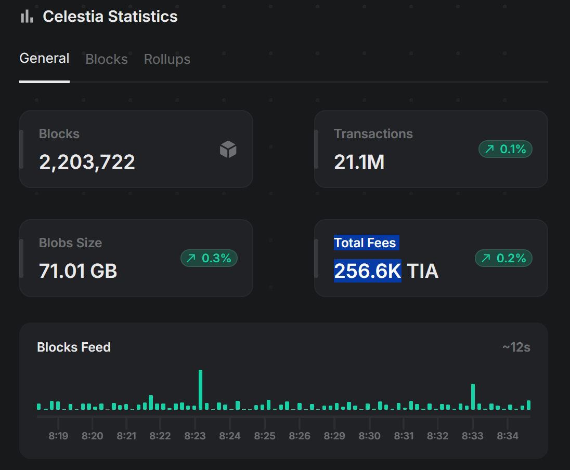
Task: Switch to the Blocks tab
Action: point(106,59)
